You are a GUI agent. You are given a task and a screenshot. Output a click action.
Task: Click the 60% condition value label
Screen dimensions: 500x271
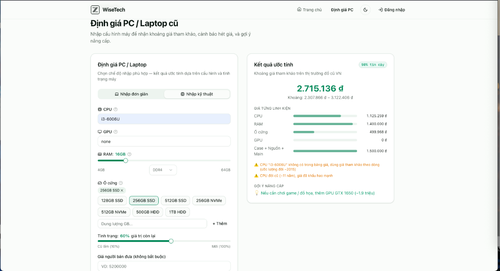point(125,236)
